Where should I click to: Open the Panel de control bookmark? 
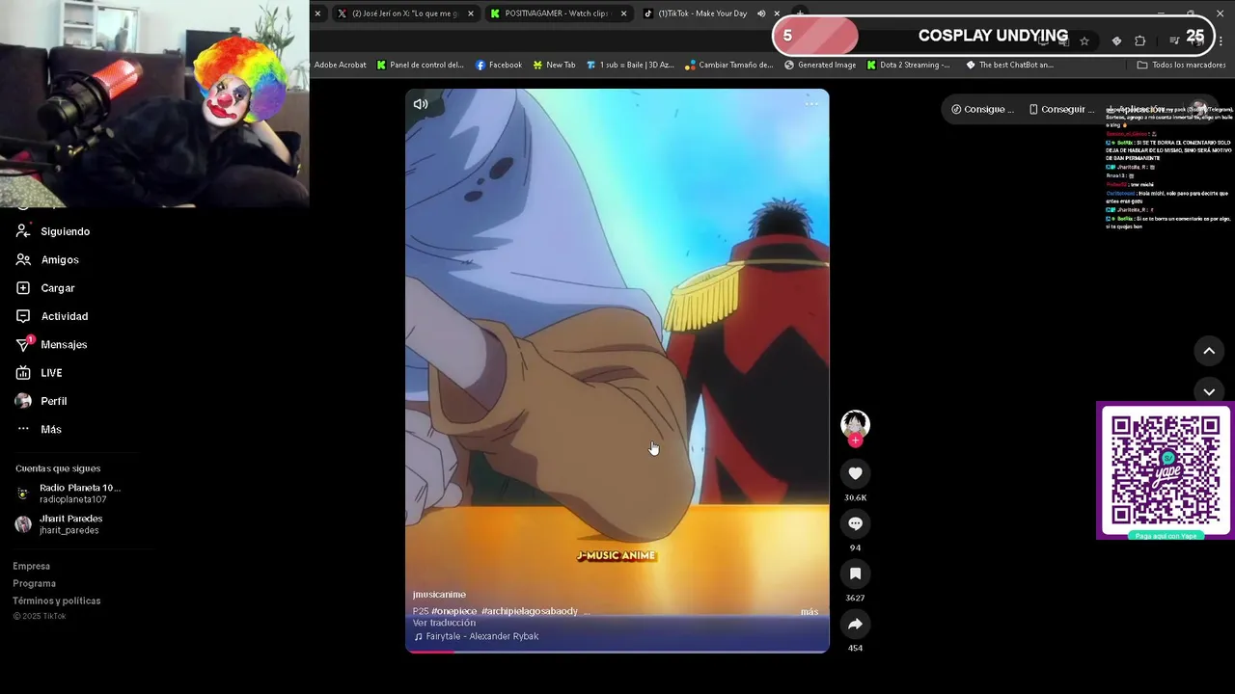(x=421, y=65)
